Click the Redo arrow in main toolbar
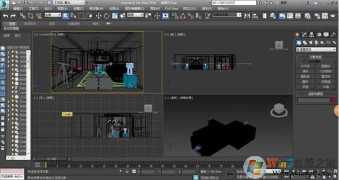This screenshot has width=339, height=180. click(13, 16)
